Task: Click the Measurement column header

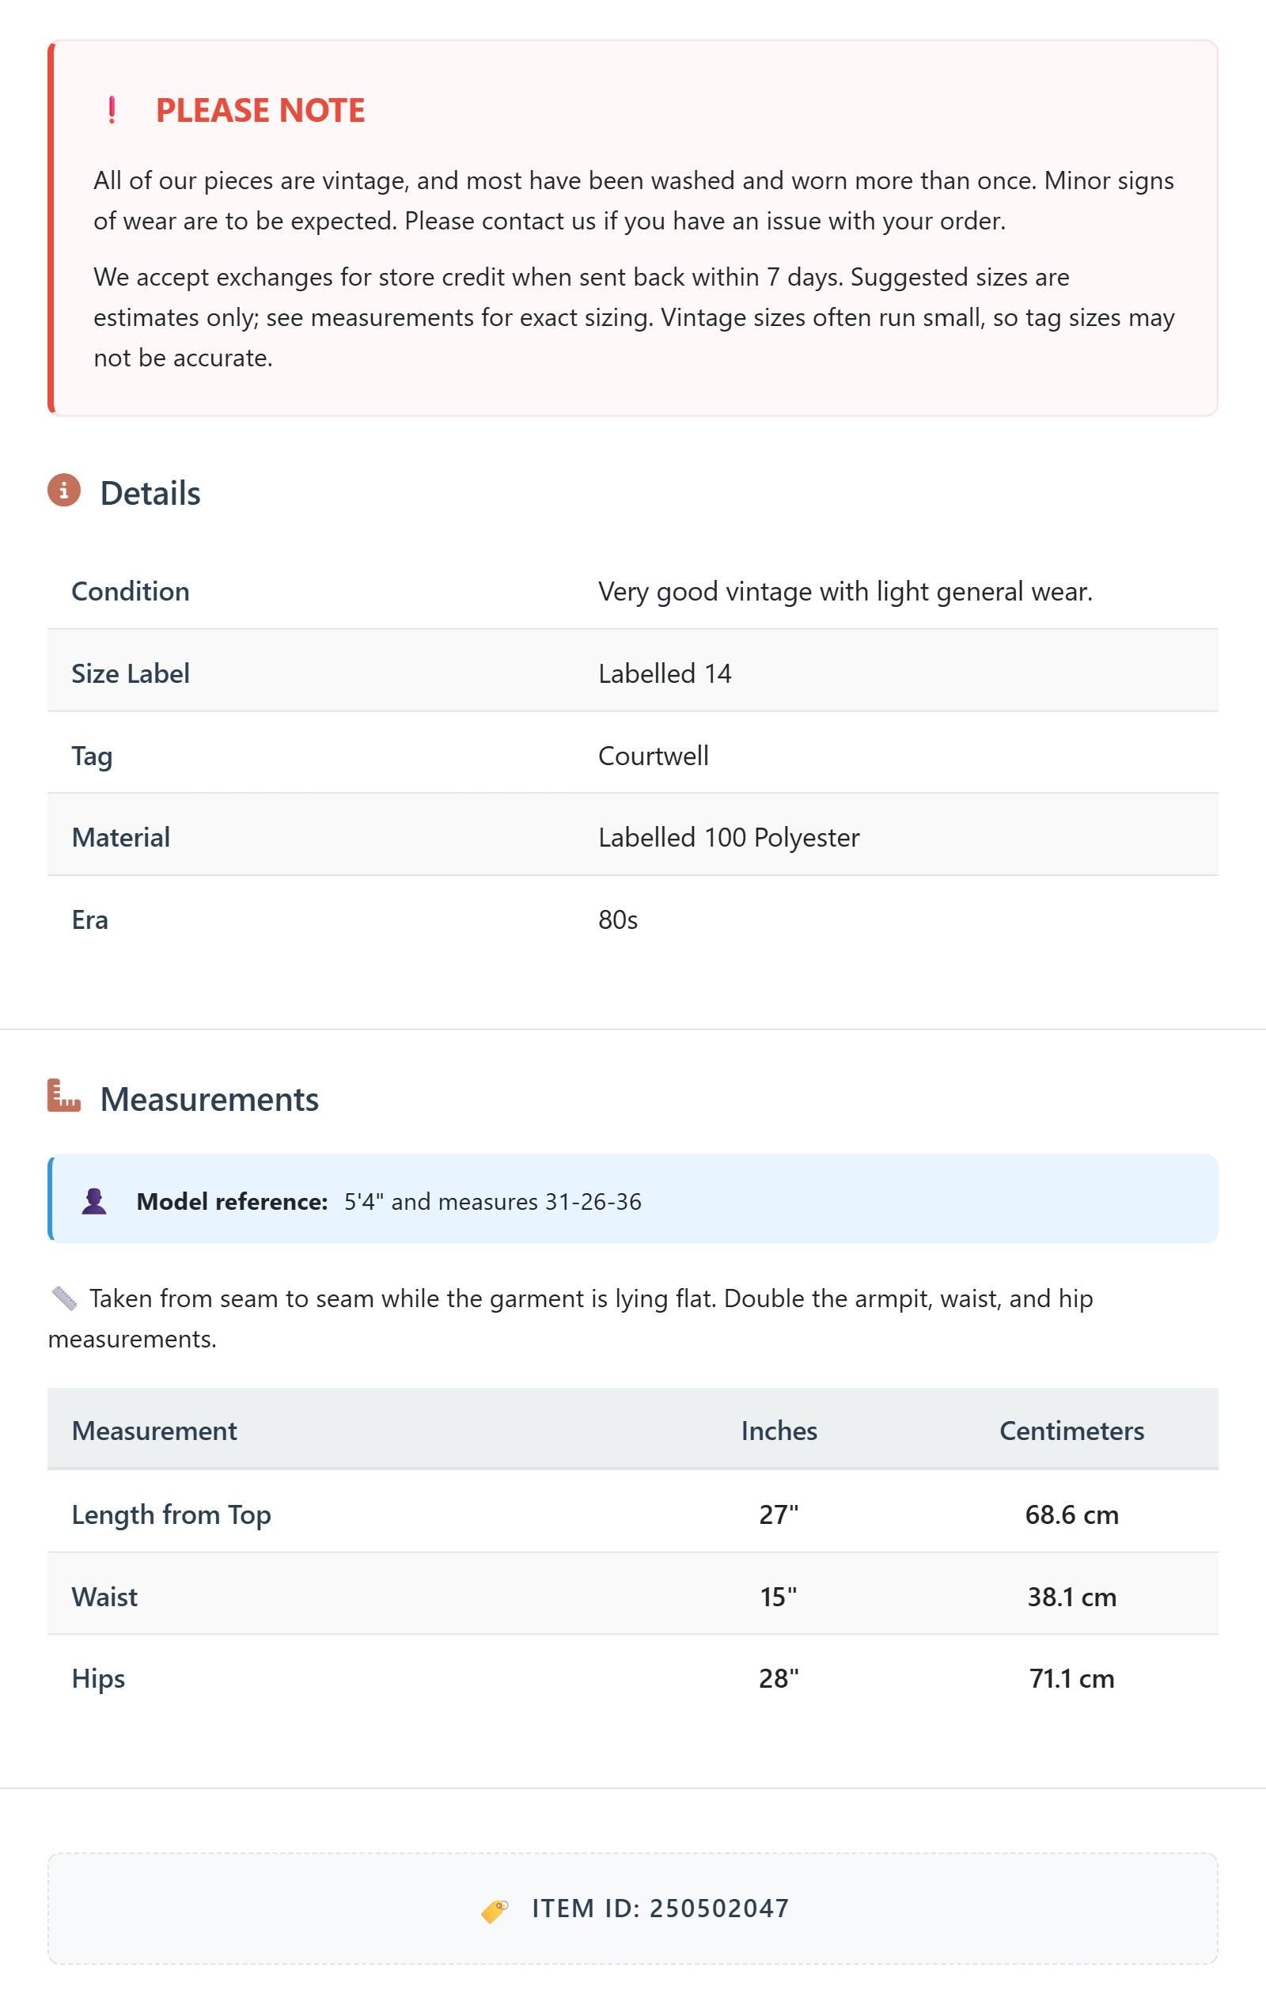Action: click(x=154, y=1431)
